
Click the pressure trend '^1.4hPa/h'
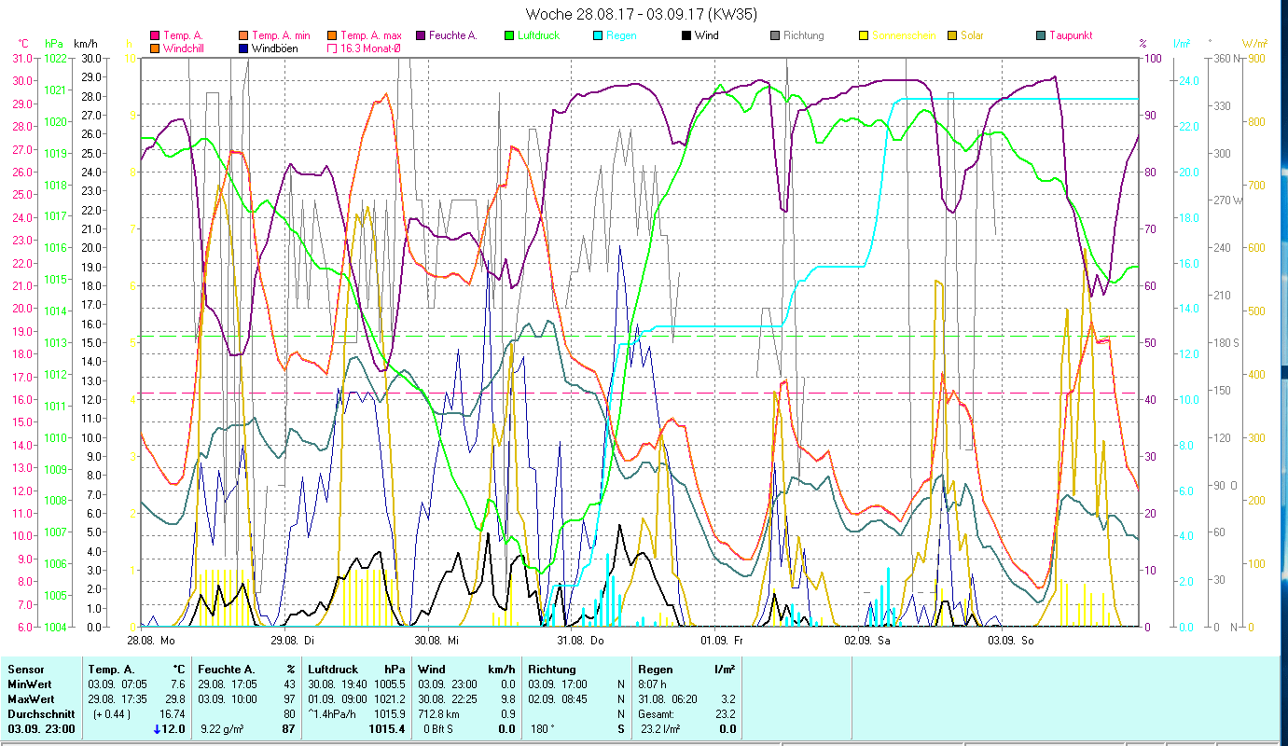pyautogui.click(x=333, y=714)
